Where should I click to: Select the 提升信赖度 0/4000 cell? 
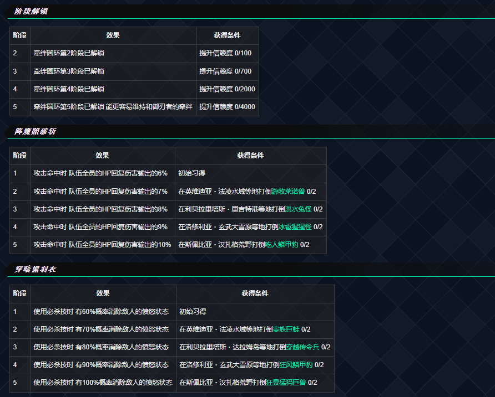pos(227,106)
